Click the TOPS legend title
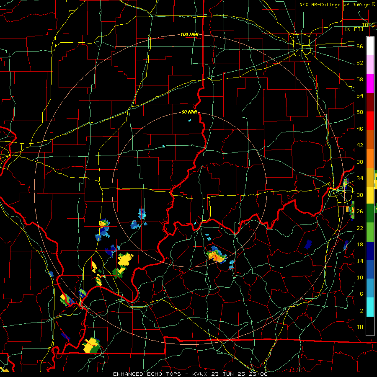377x377 pixels. pos(368,25)
